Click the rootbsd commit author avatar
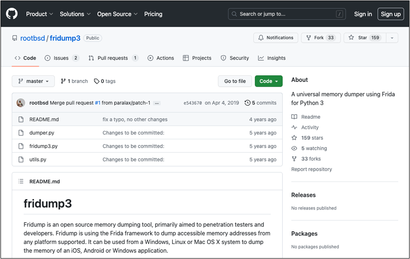Viewport: 410px width, 259px height. click(21, 103)
